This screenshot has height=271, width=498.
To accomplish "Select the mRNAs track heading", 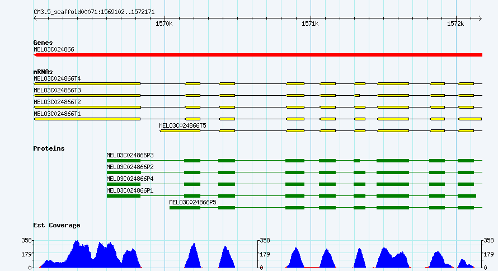I will pyautogui.click(x=43, y=72).
